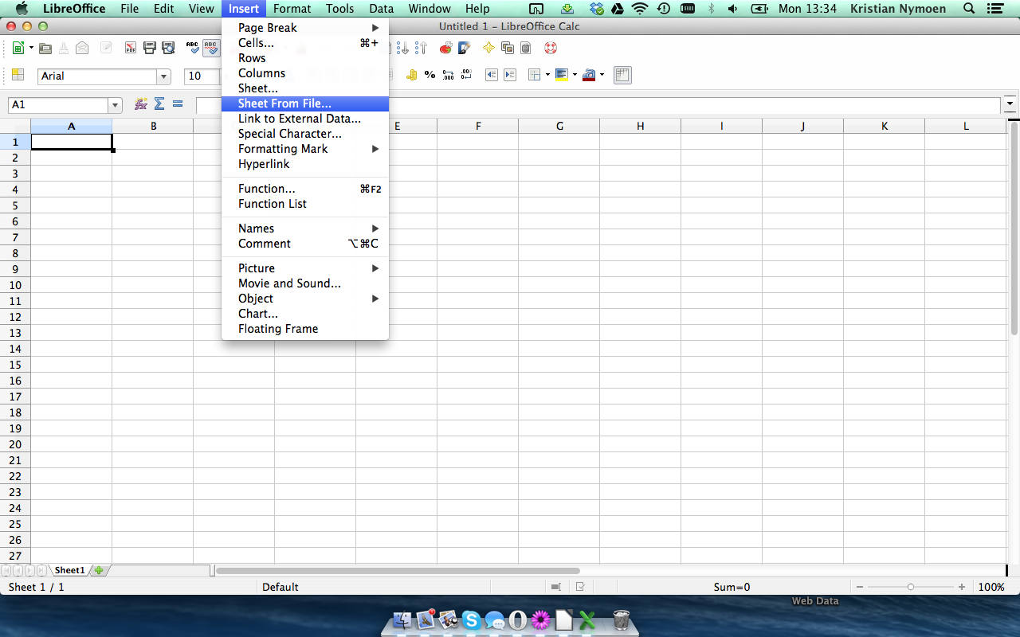The width and height of the screenshot is (1020, 637).
Task: Click the LibreOffice Help lifebuoy icon
Action: click(x=551, y=48)
